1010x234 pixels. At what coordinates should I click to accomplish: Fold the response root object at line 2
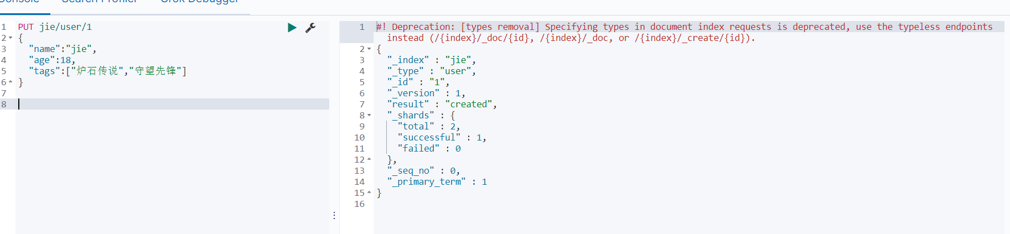pyautogui.click(x=369, y=49)
